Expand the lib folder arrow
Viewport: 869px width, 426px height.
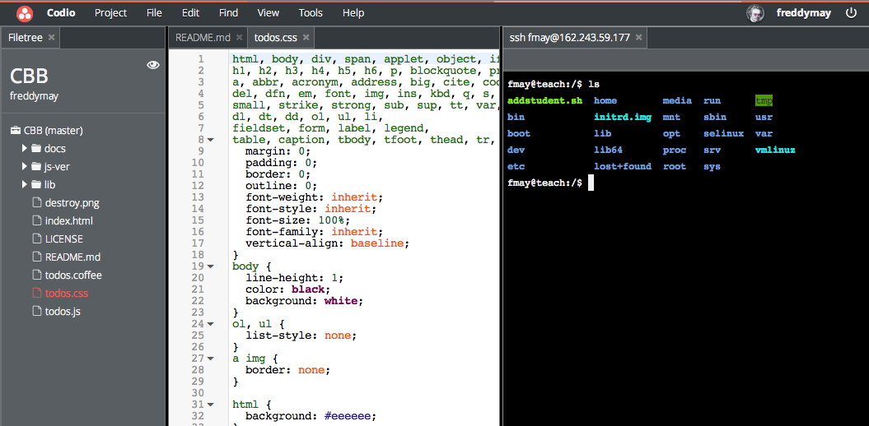coord(25,185)
